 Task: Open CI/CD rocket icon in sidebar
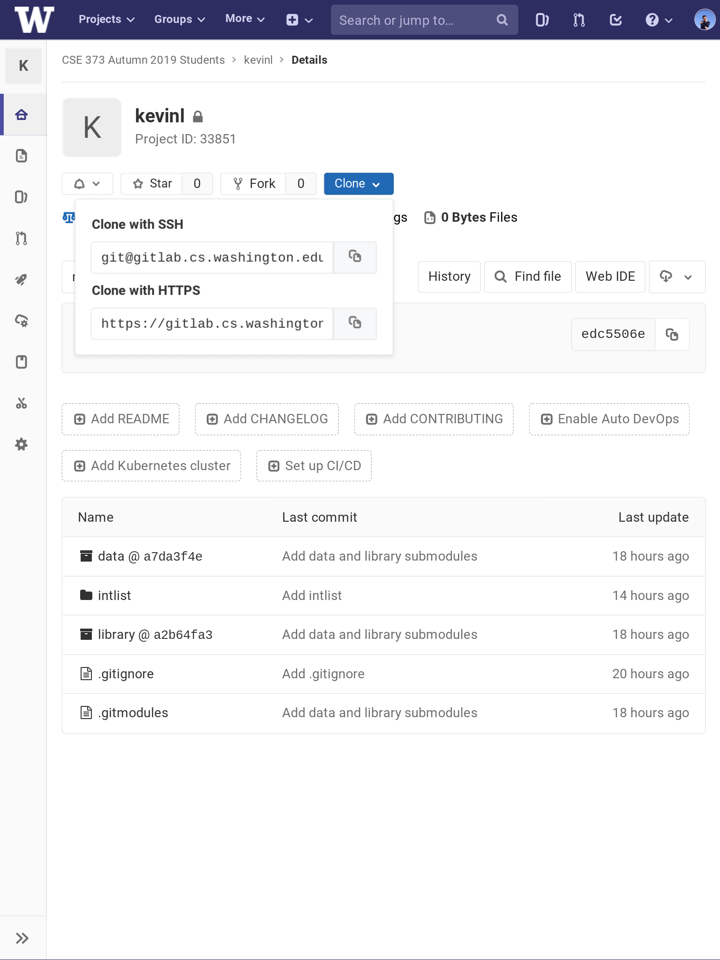(22, 279)
